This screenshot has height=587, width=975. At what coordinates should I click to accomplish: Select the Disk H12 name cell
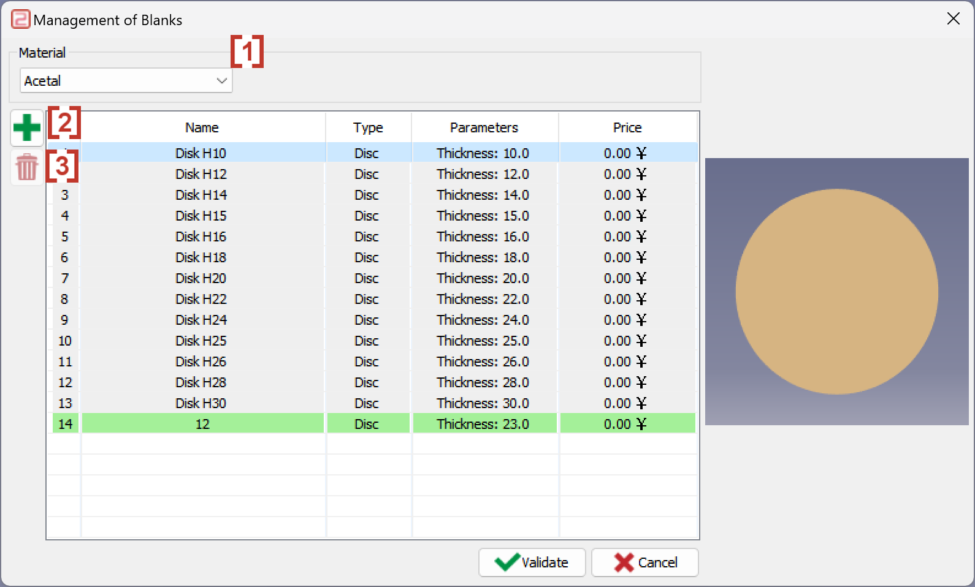202,174
